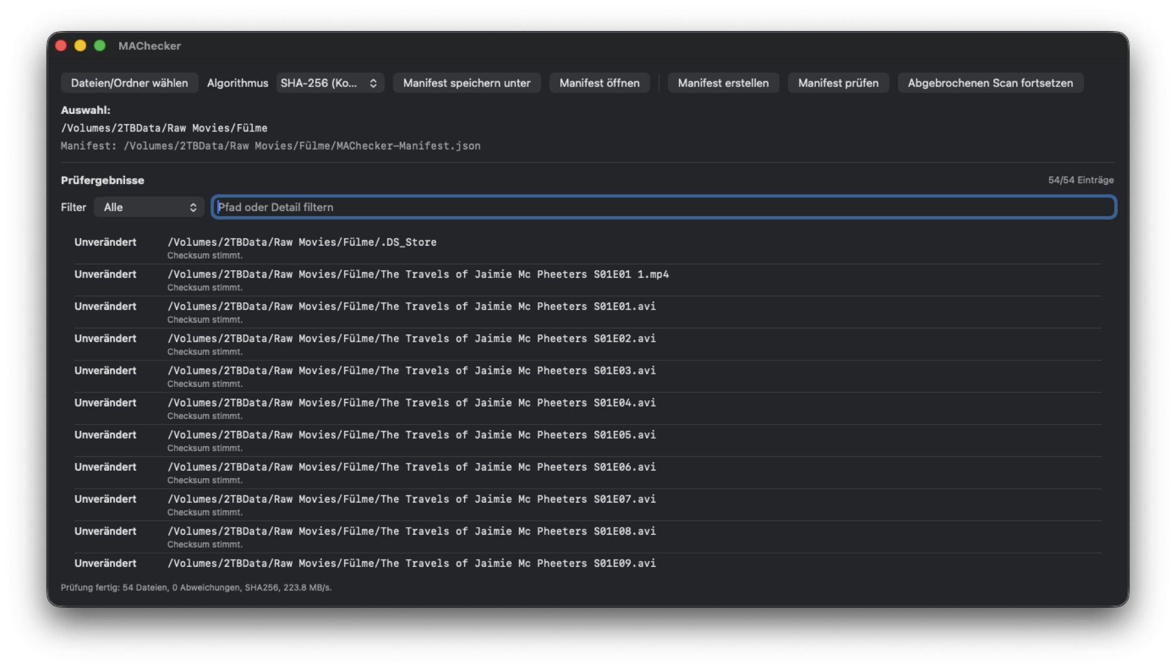Click the 54/54 Einträge counter
Screen dimensions: 1176x669
(x=1081, y=180)
